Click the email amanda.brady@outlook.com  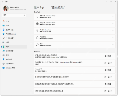pos(18,10)
